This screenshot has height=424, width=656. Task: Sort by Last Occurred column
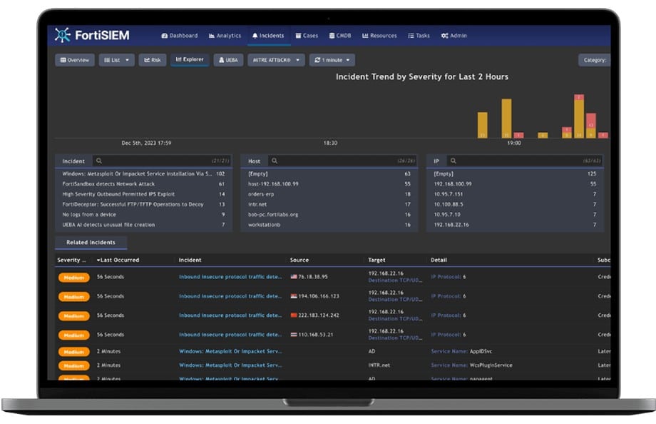118,260
